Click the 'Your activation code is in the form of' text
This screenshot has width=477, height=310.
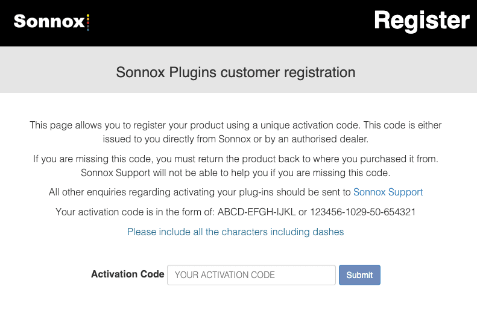(135, 212)
